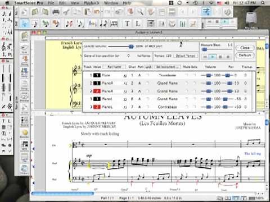Image resolution: width=270 pixels, height=202 pixels.
Task: Select the Text 'T' tool in toolbar
Action: 127,24
